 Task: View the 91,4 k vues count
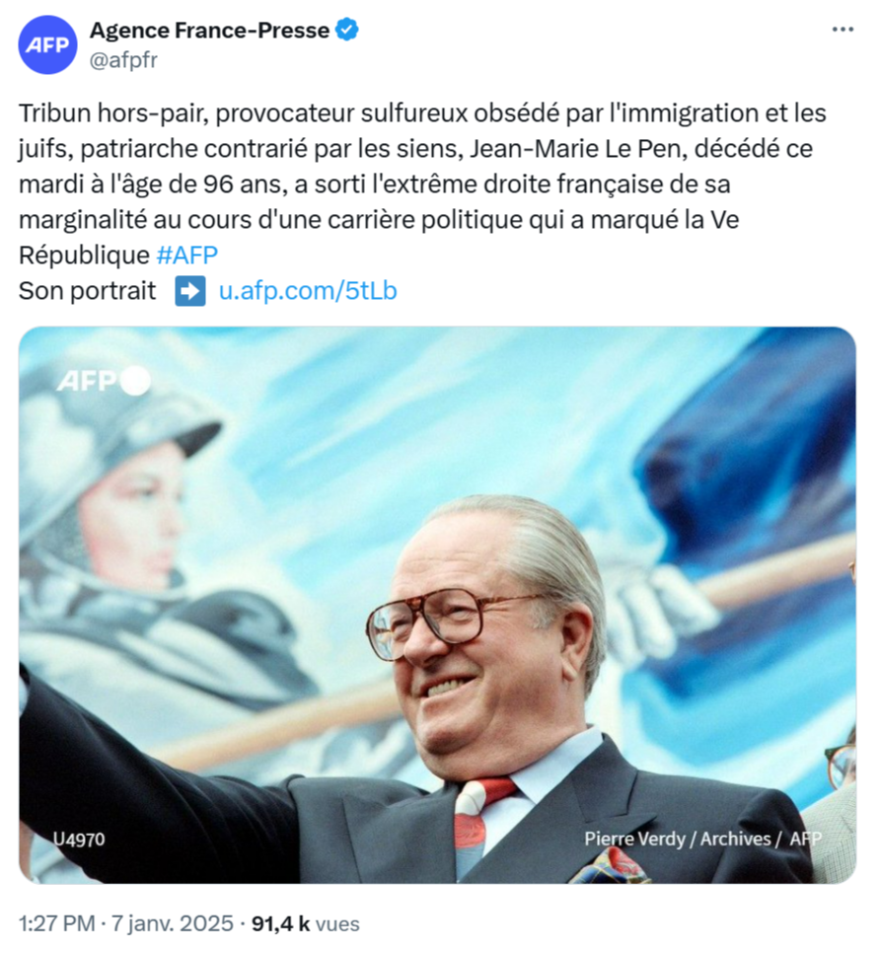click(305, 923)
